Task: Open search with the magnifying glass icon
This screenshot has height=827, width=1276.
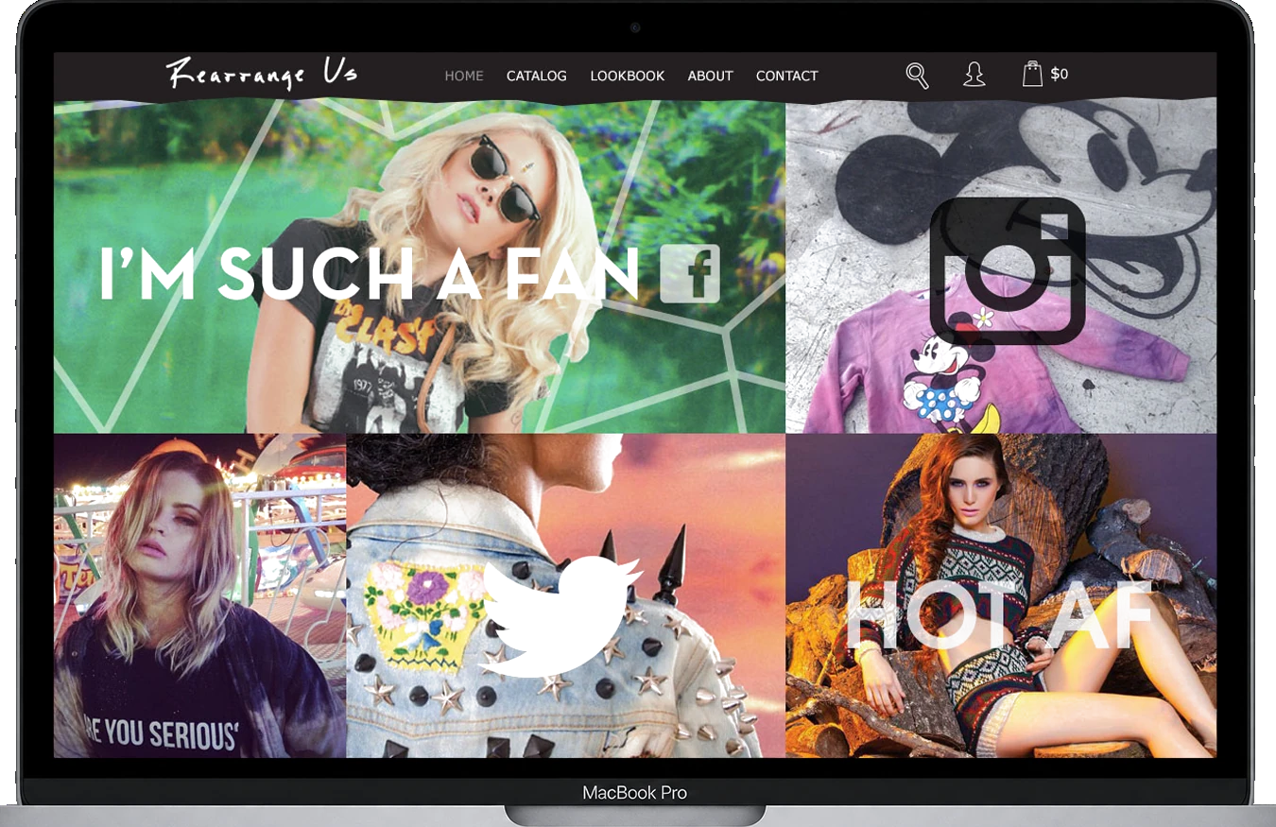Action: tap(917, 76)
